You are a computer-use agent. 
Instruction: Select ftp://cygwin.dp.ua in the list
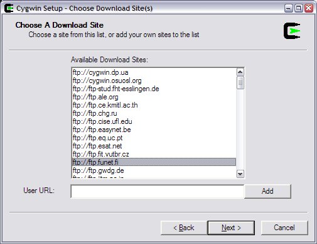(x=154, y=72)
